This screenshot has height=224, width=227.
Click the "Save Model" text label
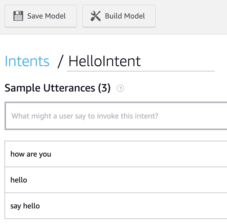tap(47, 16)
